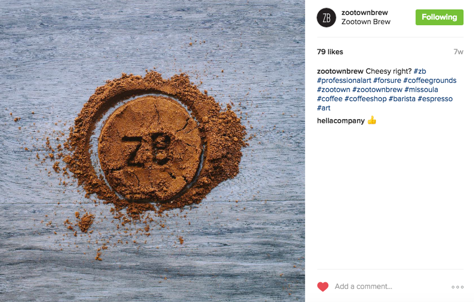Select the #forsure hashtag
Screen dimensions: 474x302
click(387, 80)
